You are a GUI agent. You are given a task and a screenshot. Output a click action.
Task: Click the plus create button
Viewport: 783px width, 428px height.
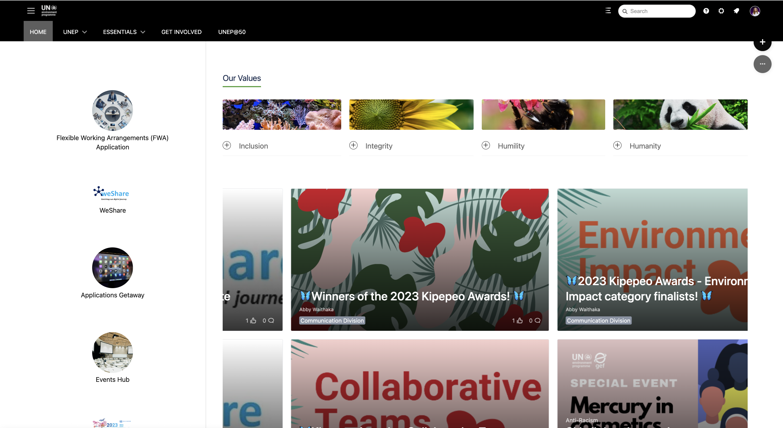click(762, 42)
